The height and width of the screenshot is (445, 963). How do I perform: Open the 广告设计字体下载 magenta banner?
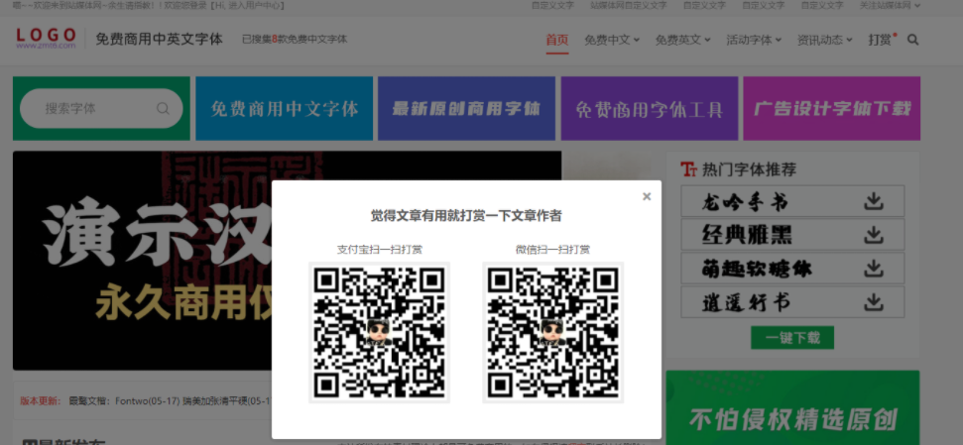pyautogui.click(x=831, y=109)
